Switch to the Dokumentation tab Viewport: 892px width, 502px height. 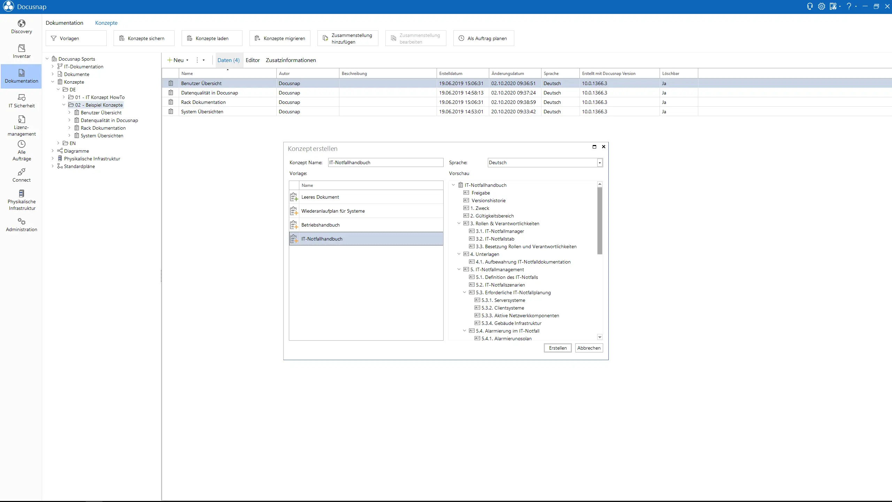pyautogui.click(x=64, y=23)
